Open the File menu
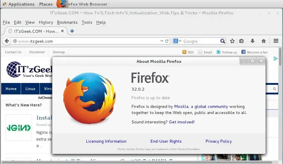This screenshot has width=283, height=164. coord(6,22)
